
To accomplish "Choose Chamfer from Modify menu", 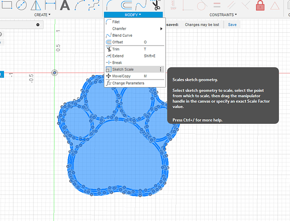I will 135,29.
